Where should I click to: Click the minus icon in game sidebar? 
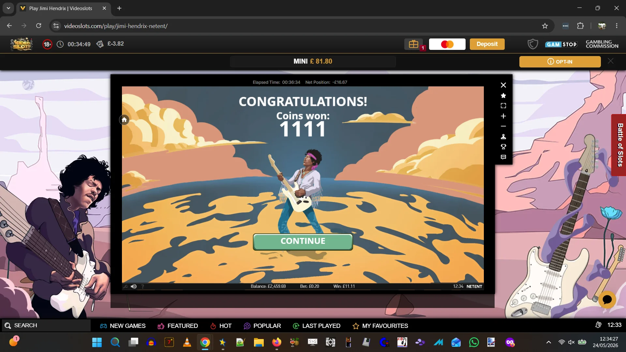tap(503, 126)
